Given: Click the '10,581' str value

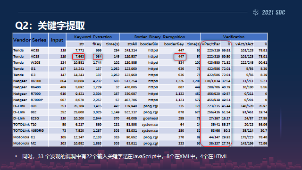Looking at the screenshot, I should [79, 63].
